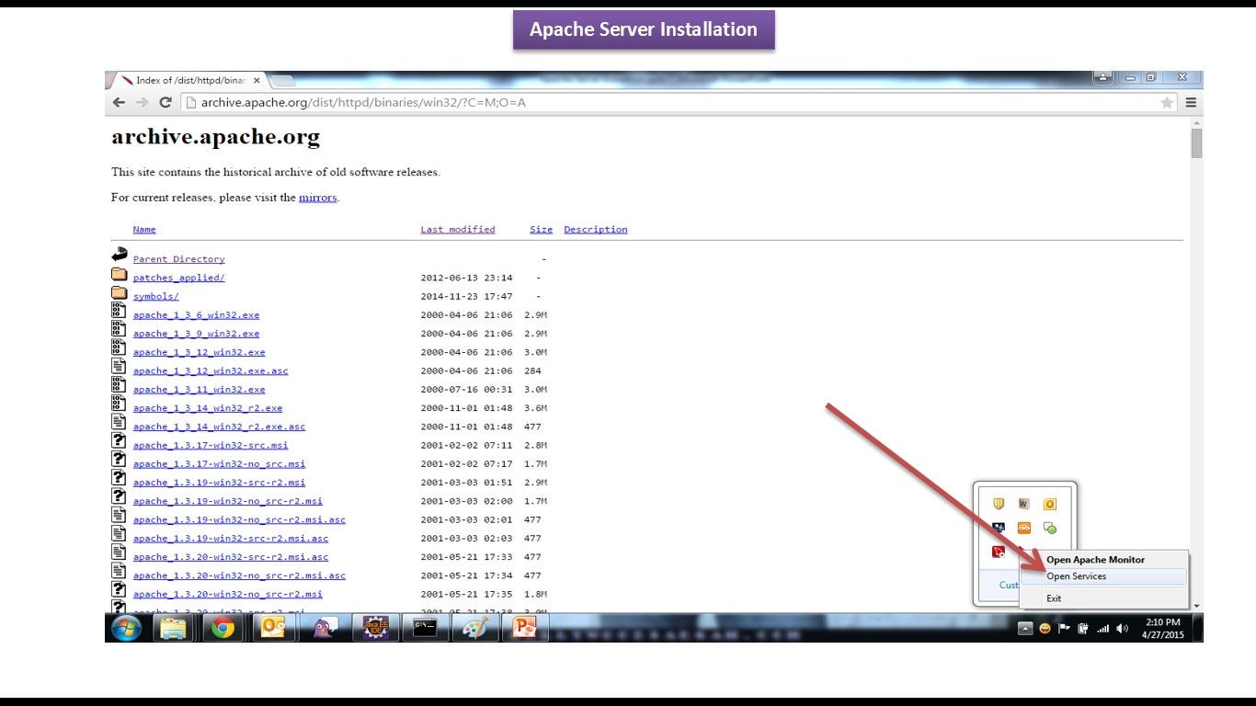Viewport: 1256px width, 706px height.
Task: Click the Parent Directory back-arrow icon
Action: pos(120,255)
